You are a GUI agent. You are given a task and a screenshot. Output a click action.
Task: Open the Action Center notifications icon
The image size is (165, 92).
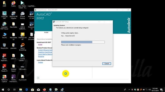coord(162,90)
